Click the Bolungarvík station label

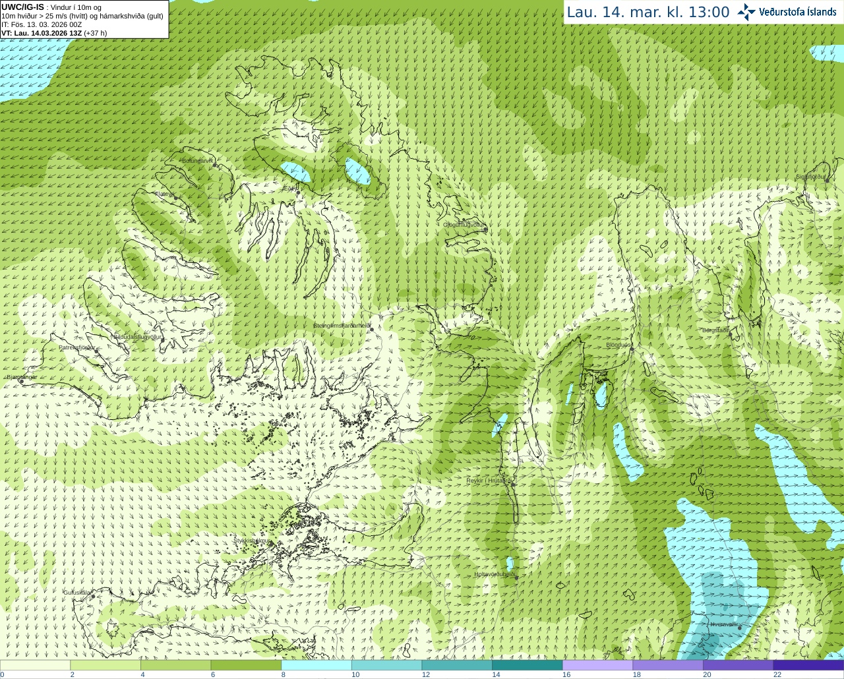pos(198,161)
